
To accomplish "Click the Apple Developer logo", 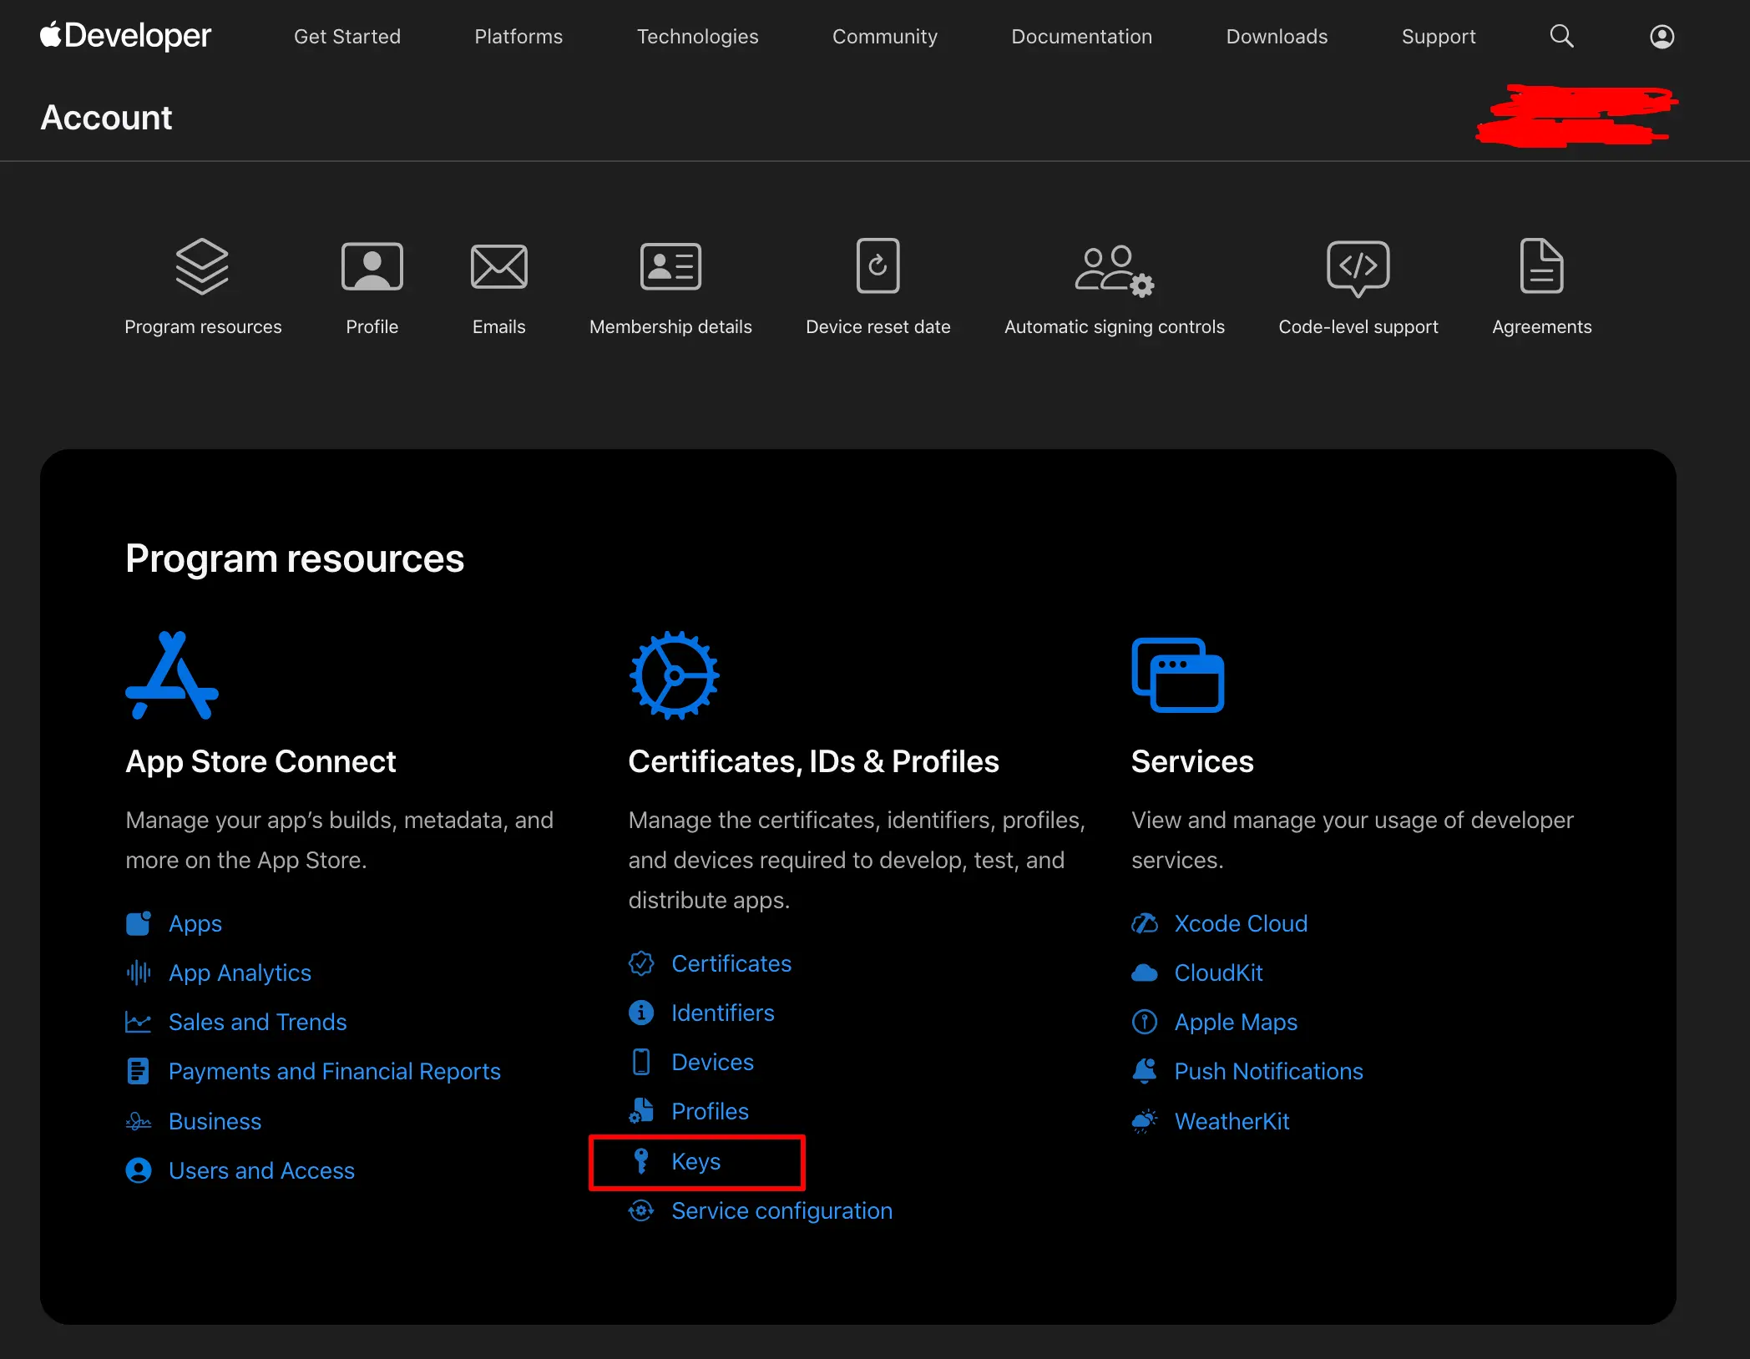I will [124, 36].
